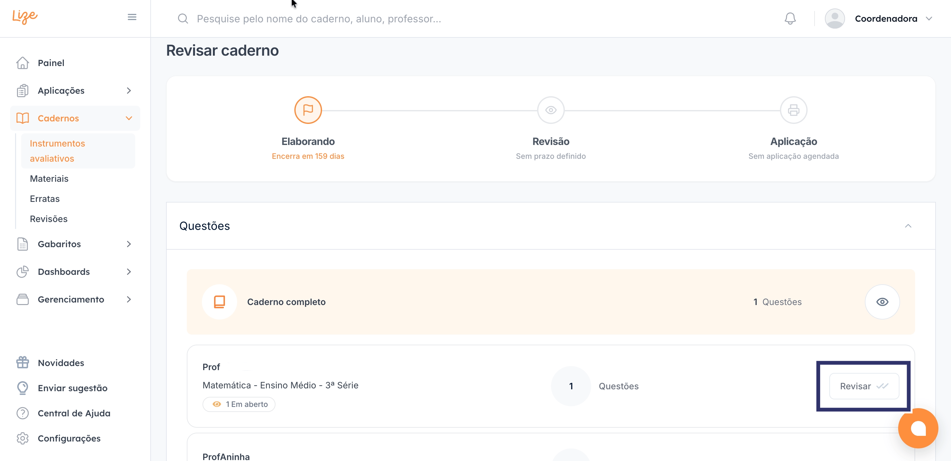The width and height of the screenshot is (951, 461).
Task: Click 'Sem aplicação agendada' text
Action: click(793, 156)
